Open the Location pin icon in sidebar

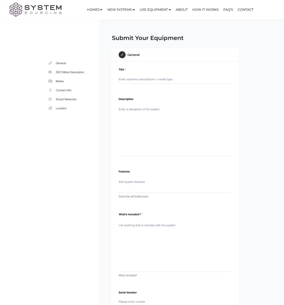[x=50, y=108]
